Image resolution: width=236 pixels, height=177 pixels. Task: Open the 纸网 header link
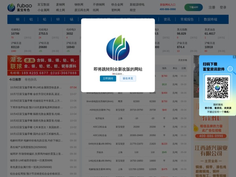[x=96, y=10]
